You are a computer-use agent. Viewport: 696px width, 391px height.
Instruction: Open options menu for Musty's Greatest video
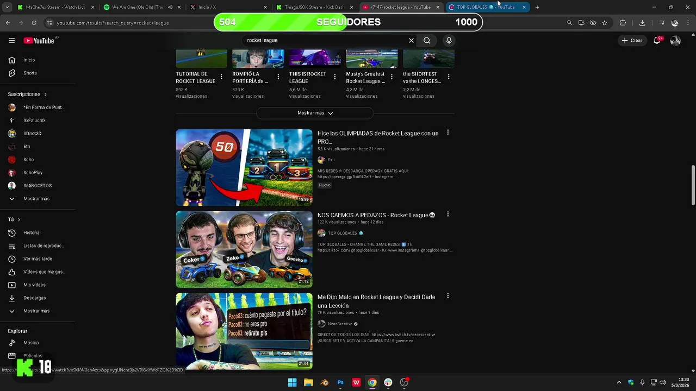click(391, 77)
